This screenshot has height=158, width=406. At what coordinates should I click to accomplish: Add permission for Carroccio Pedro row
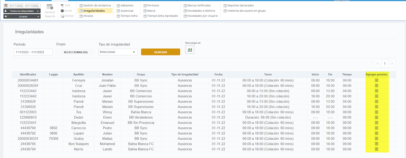(x=376, y=128)
